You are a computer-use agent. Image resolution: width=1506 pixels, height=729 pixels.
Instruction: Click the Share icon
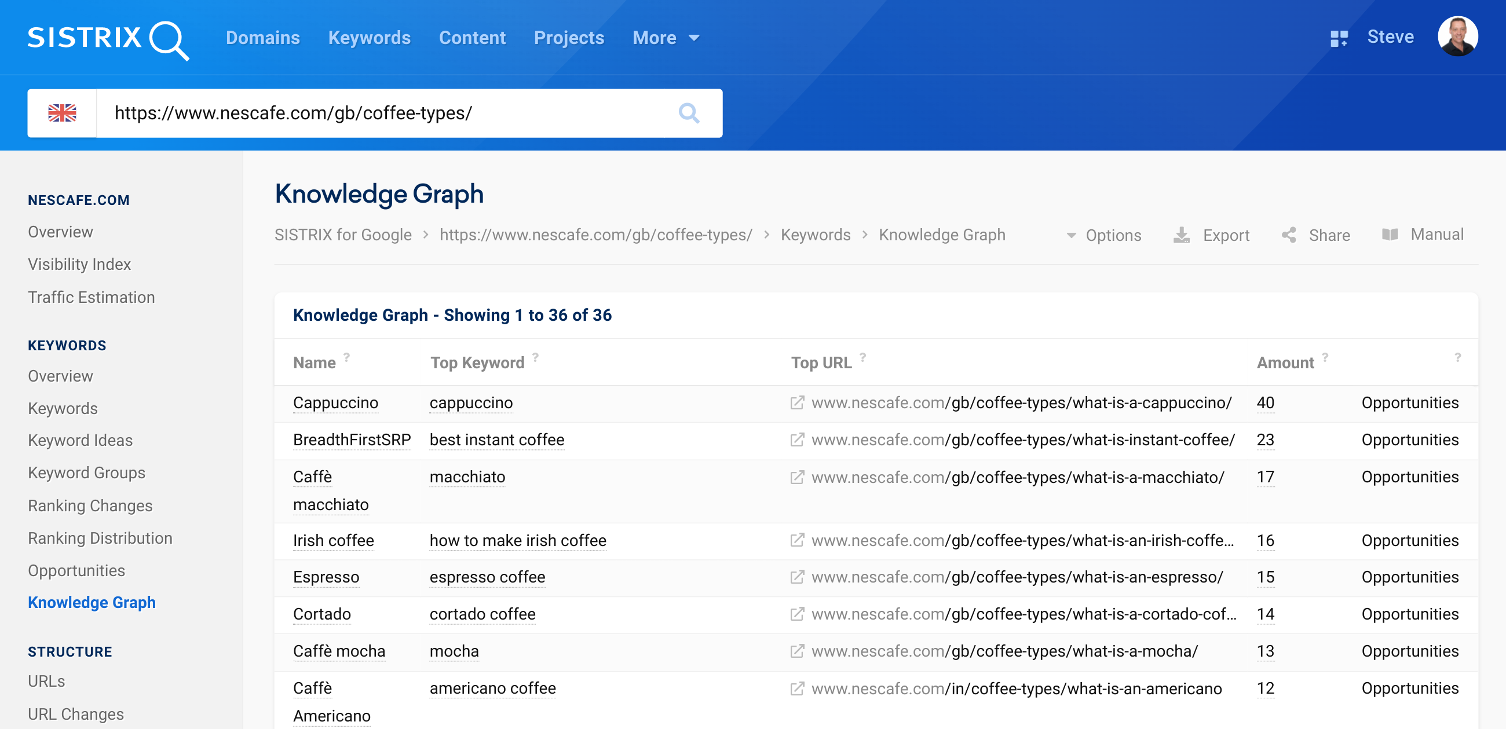click(1289, 235)
